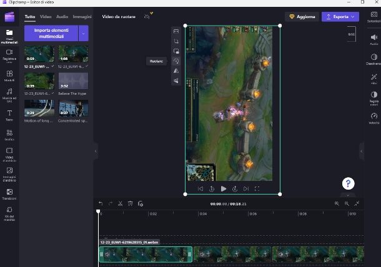This screenshot has height=267, width=381.
Task: Switch to the Video media tab
Action: (46, 16)
